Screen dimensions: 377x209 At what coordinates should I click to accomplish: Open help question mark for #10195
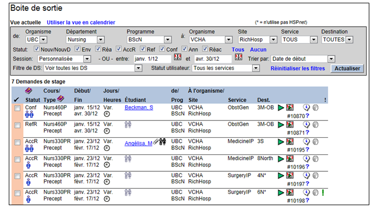307,150
